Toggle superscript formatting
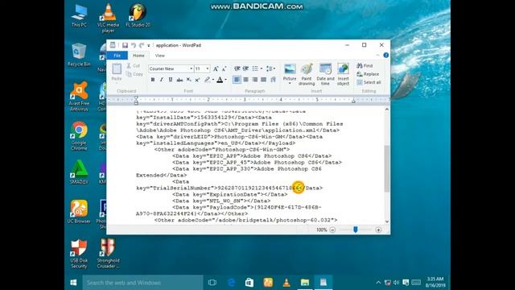The image size is (515, 290). pos(197,80)
